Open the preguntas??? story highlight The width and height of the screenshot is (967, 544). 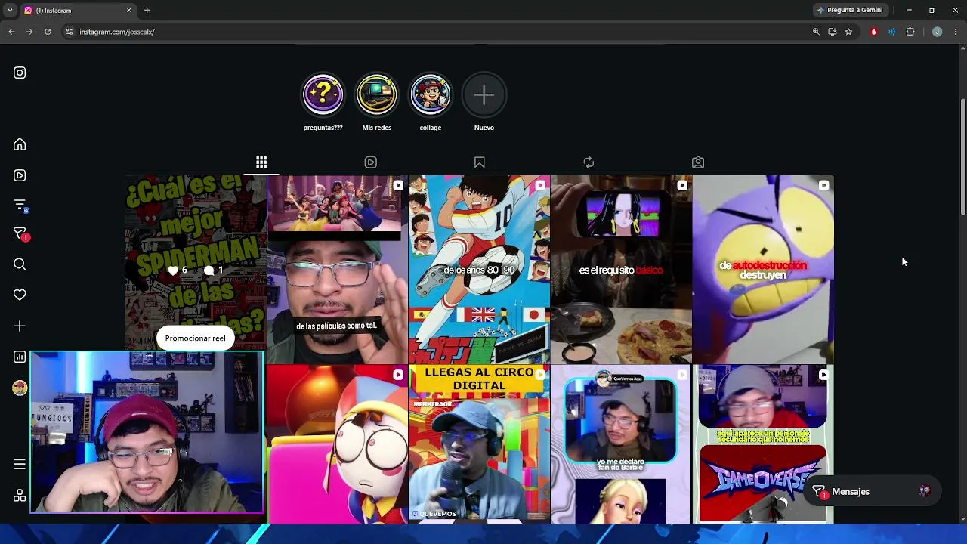coord(323,94)
